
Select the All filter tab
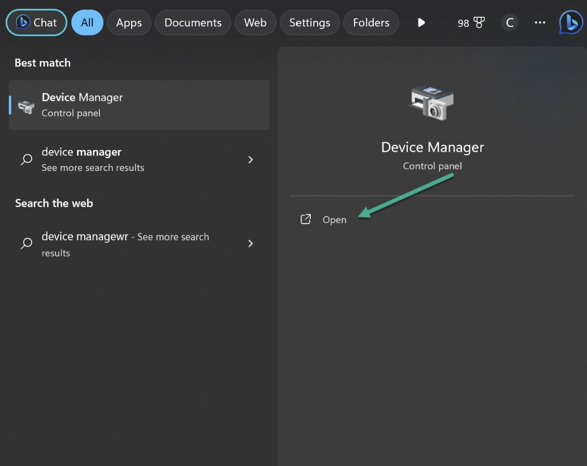(87, 23)
